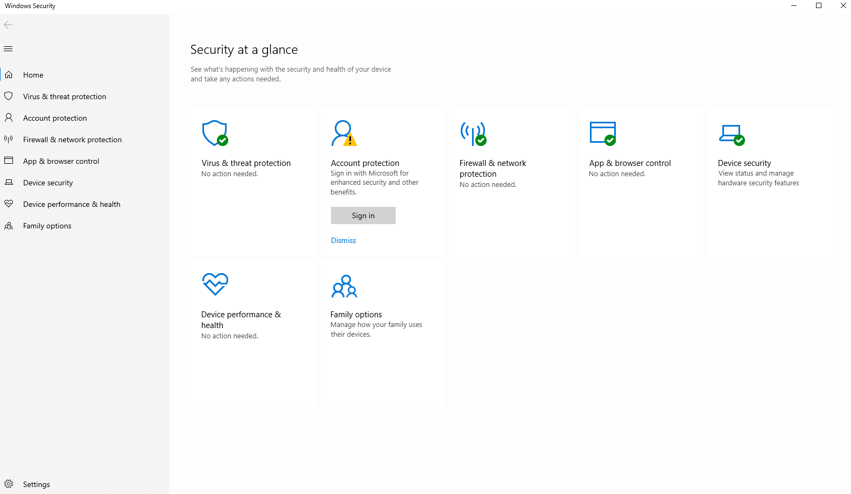851x494 pixels.
Task: Close the Windows Security window
Action: tap(843, 6)
